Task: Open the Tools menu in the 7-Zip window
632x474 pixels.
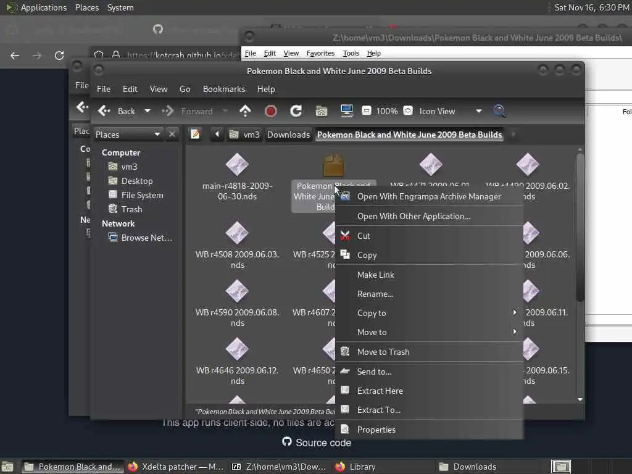Action: (351, 53)
